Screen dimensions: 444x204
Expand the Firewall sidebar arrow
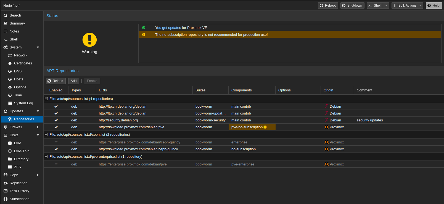click(38, 127)
